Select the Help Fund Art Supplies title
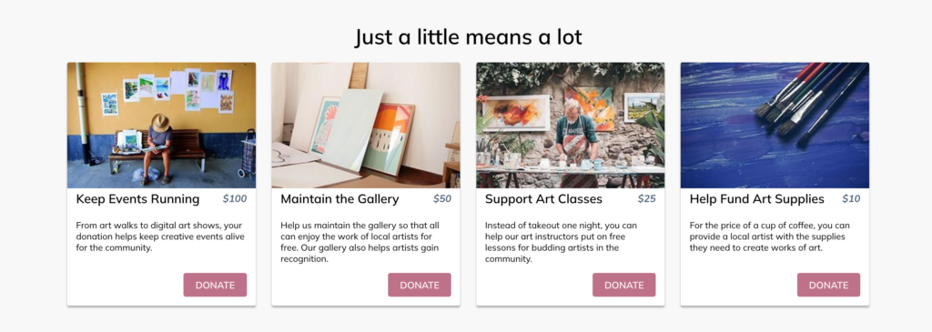The height and width of the screenshot is (332, 932). point(756,199)
